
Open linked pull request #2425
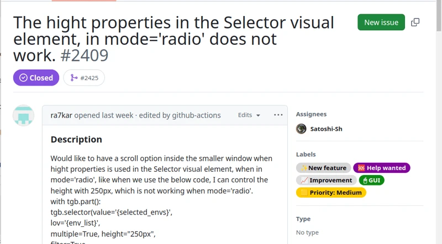click(84, 78)
